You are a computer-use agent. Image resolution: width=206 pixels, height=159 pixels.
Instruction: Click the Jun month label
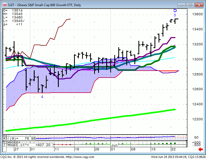[114, 145]
